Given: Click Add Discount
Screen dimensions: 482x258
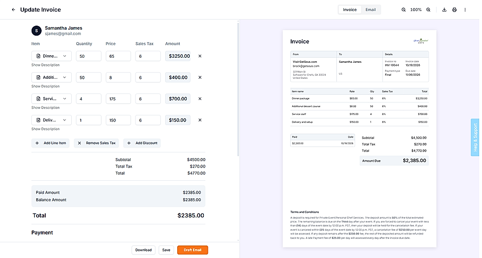Looking at the screenshot, I should [142, 143].
